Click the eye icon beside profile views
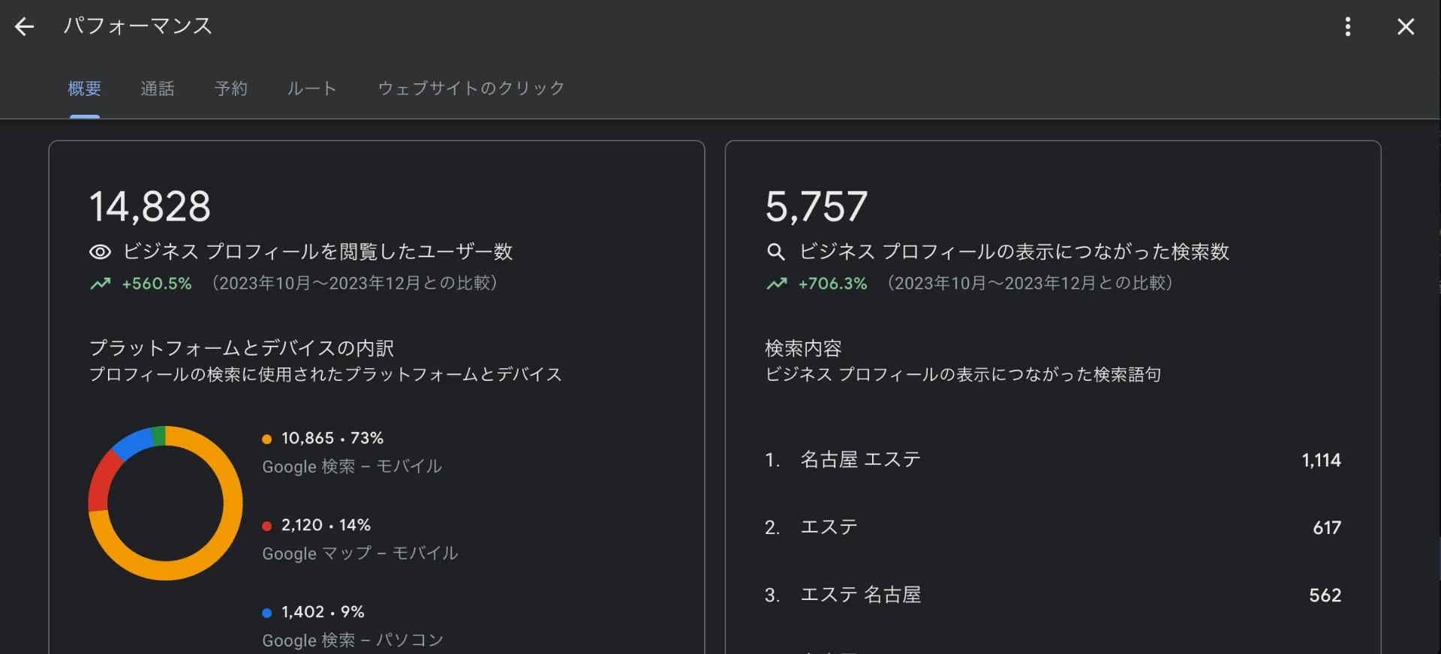The width and height of the screenshot is (1441, 654). point(100,252)
